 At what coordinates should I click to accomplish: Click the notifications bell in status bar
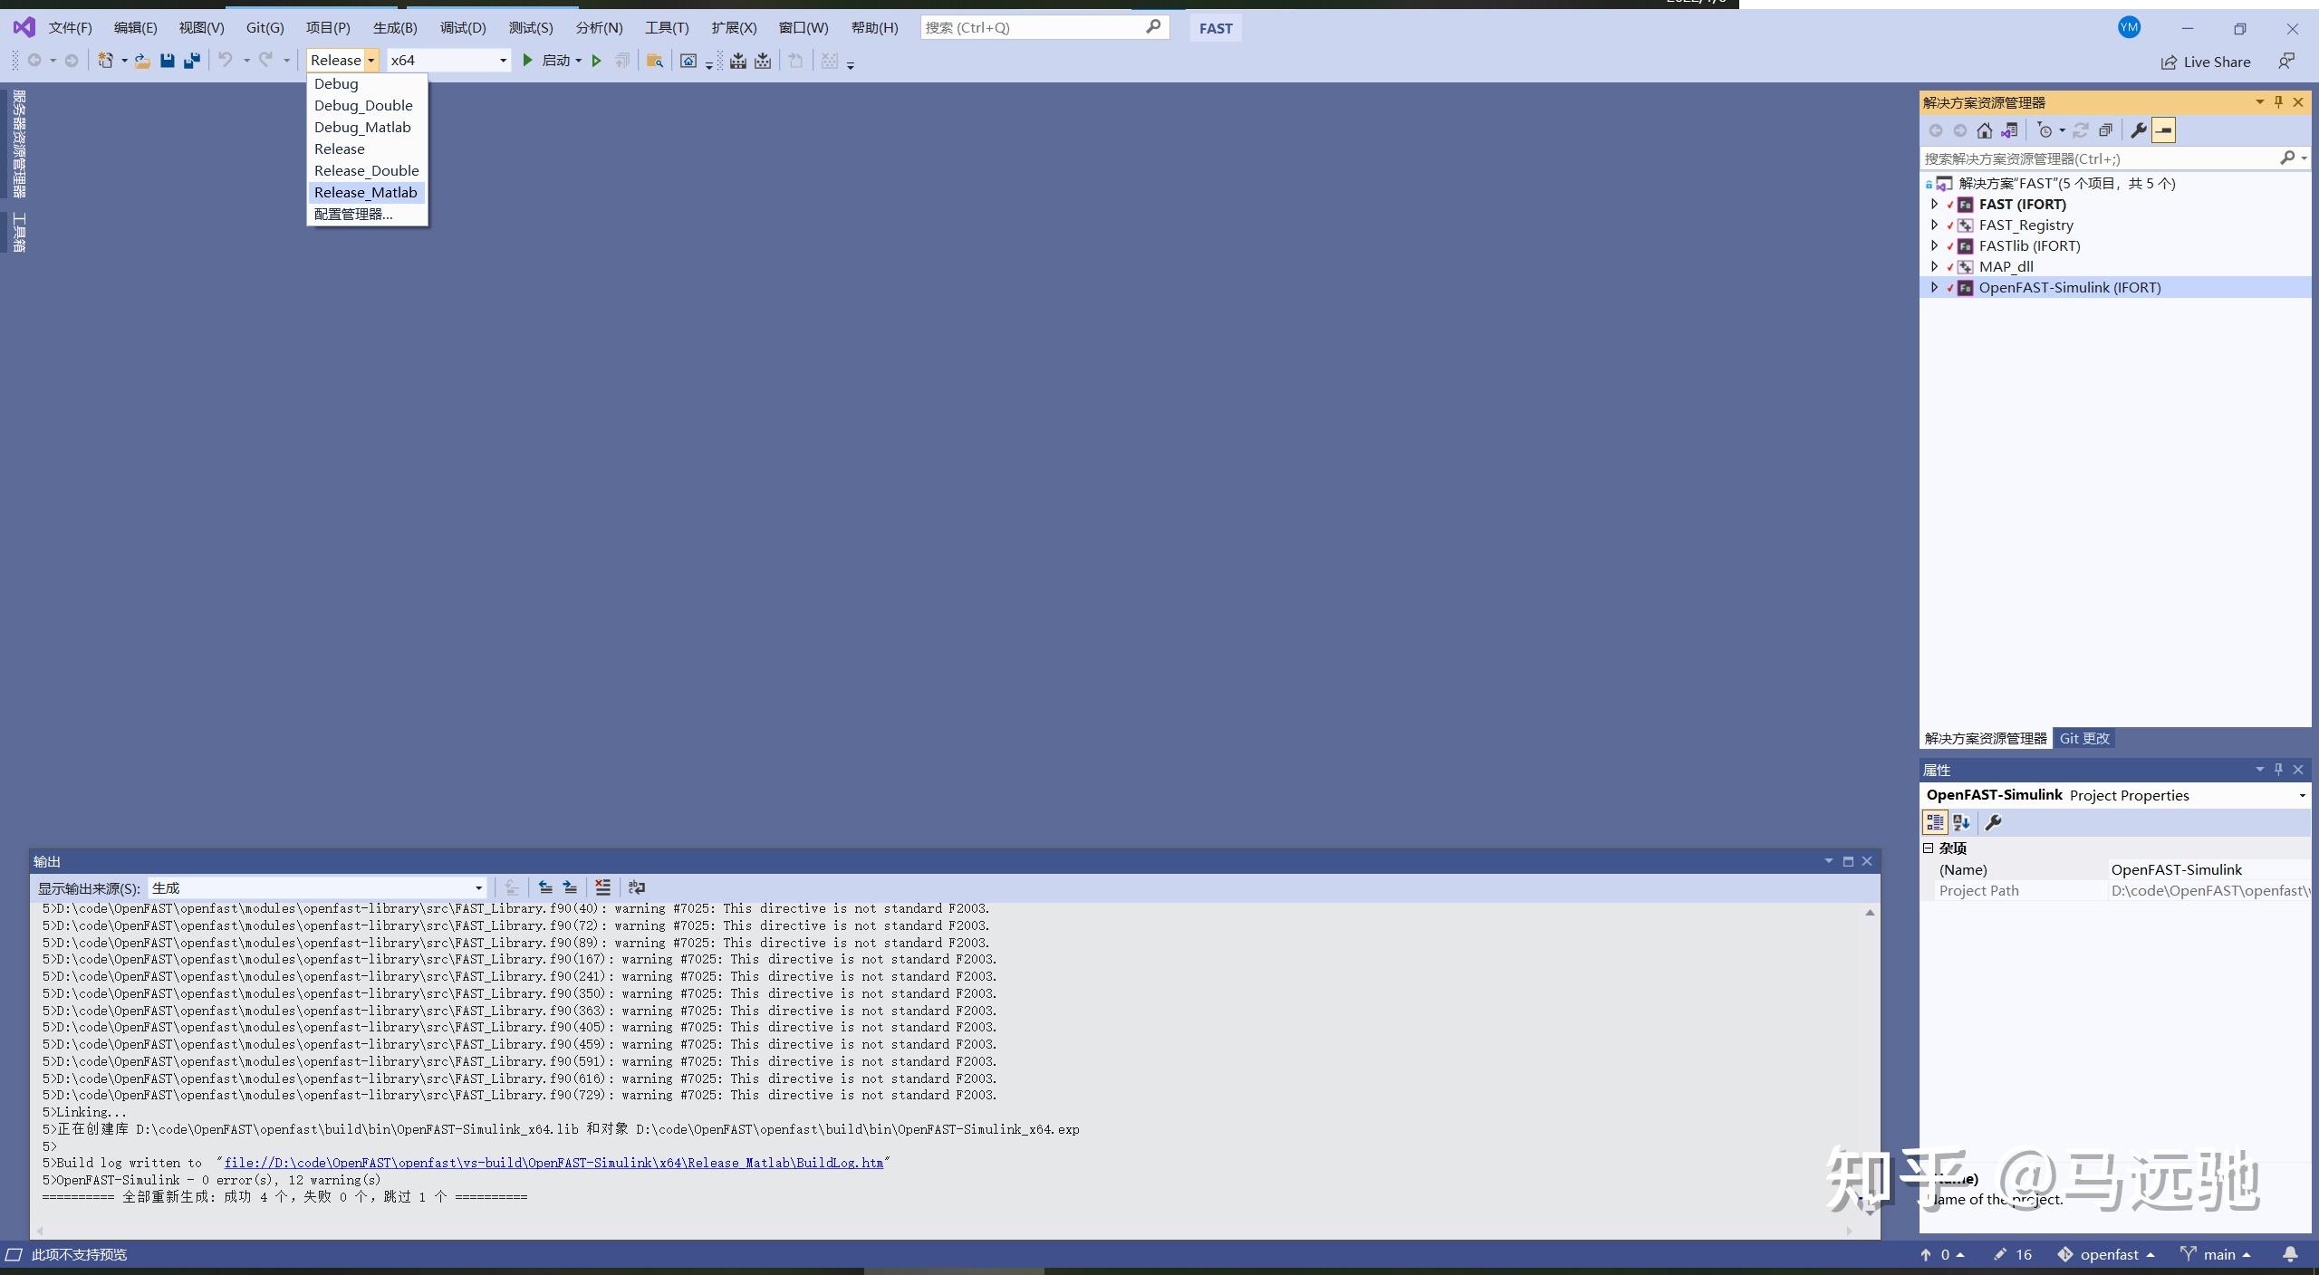pyautogui.click(x=2290, y=1254)
